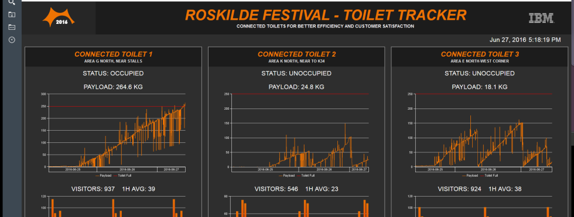Select the Connected Toilet 3 panel title
This screenshot has height=217, width=574.
click(480, 54)
